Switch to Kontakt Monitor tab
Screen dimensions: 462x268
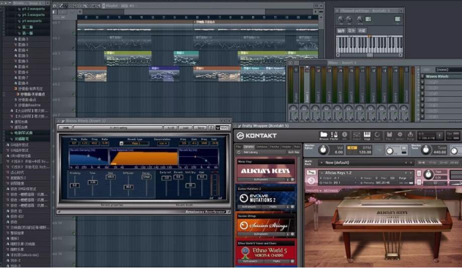point(274,146)
